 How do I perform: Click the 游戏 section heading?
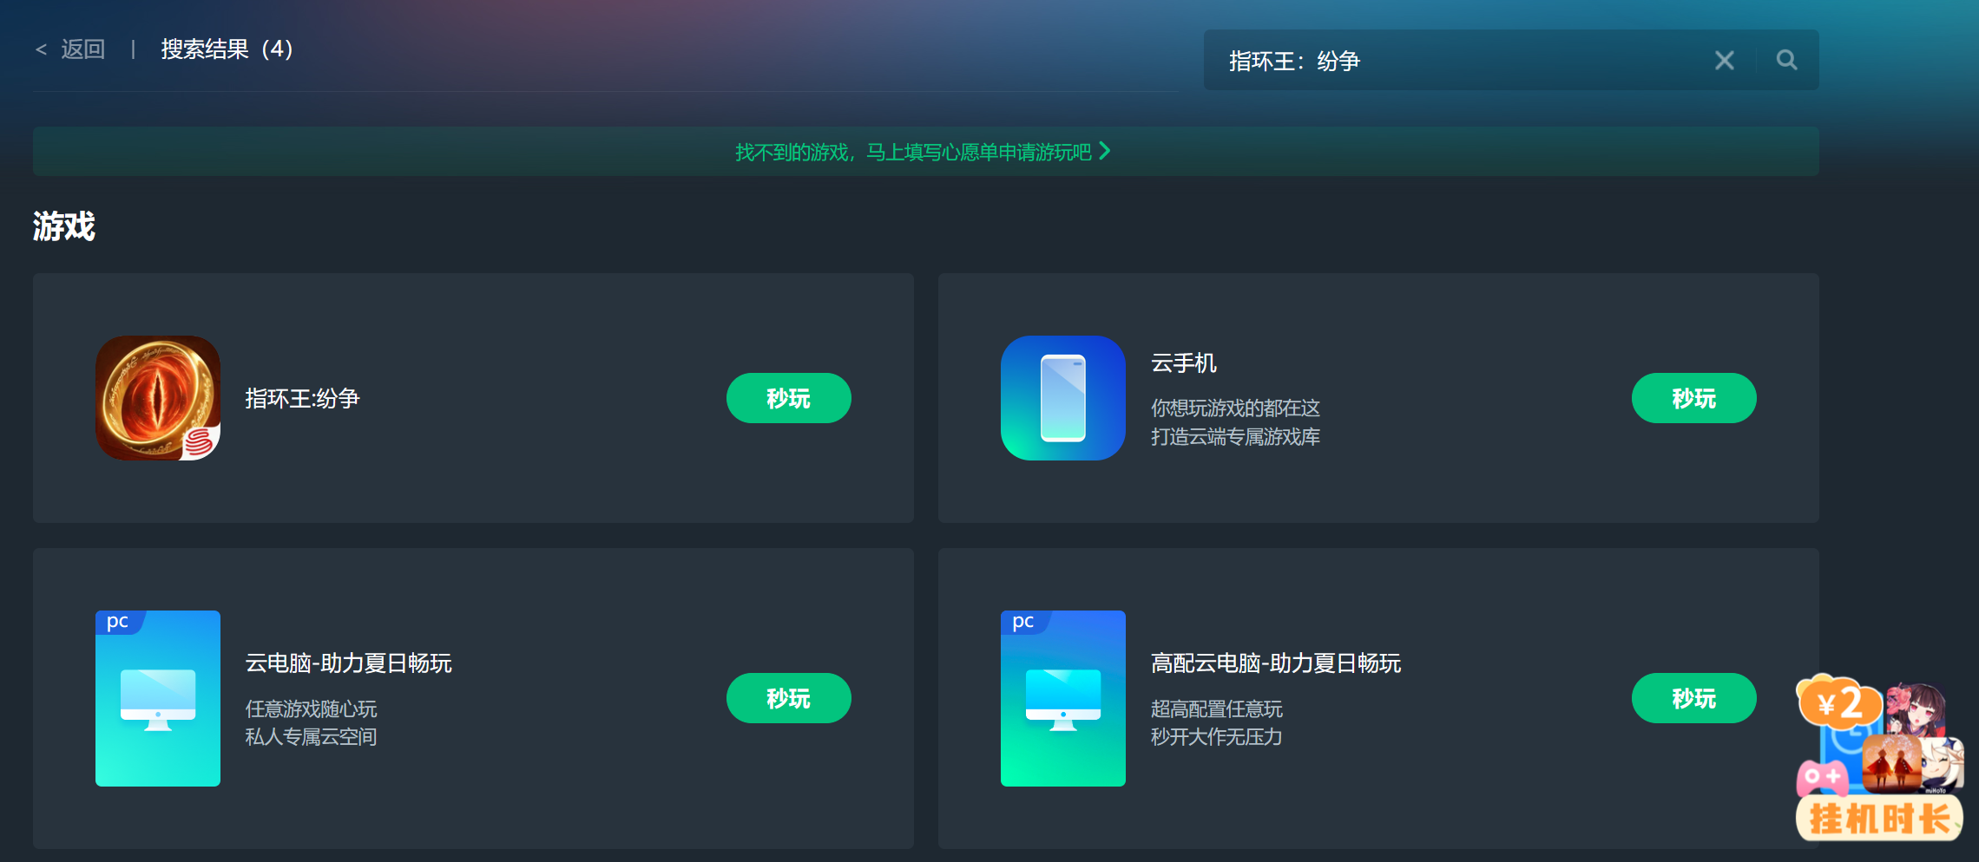pos(64,226)
